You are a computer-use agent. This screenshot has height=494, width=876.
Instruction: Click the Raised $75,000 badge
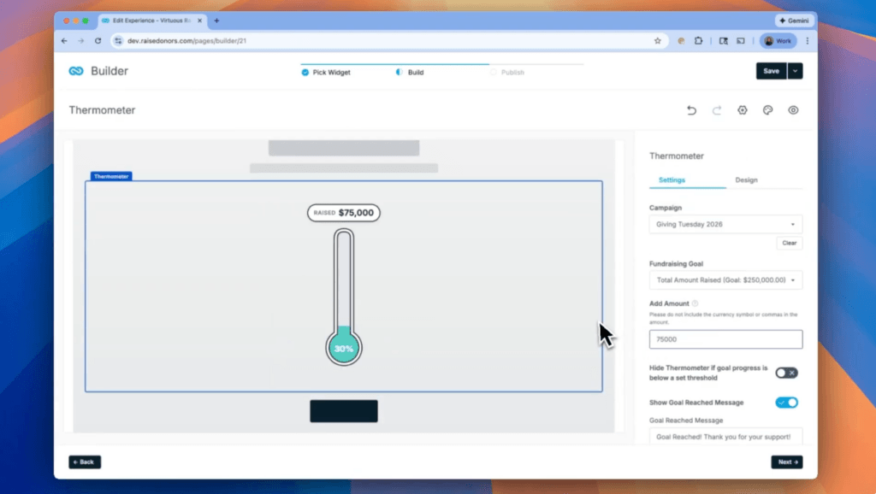click(x=344, y=213)
